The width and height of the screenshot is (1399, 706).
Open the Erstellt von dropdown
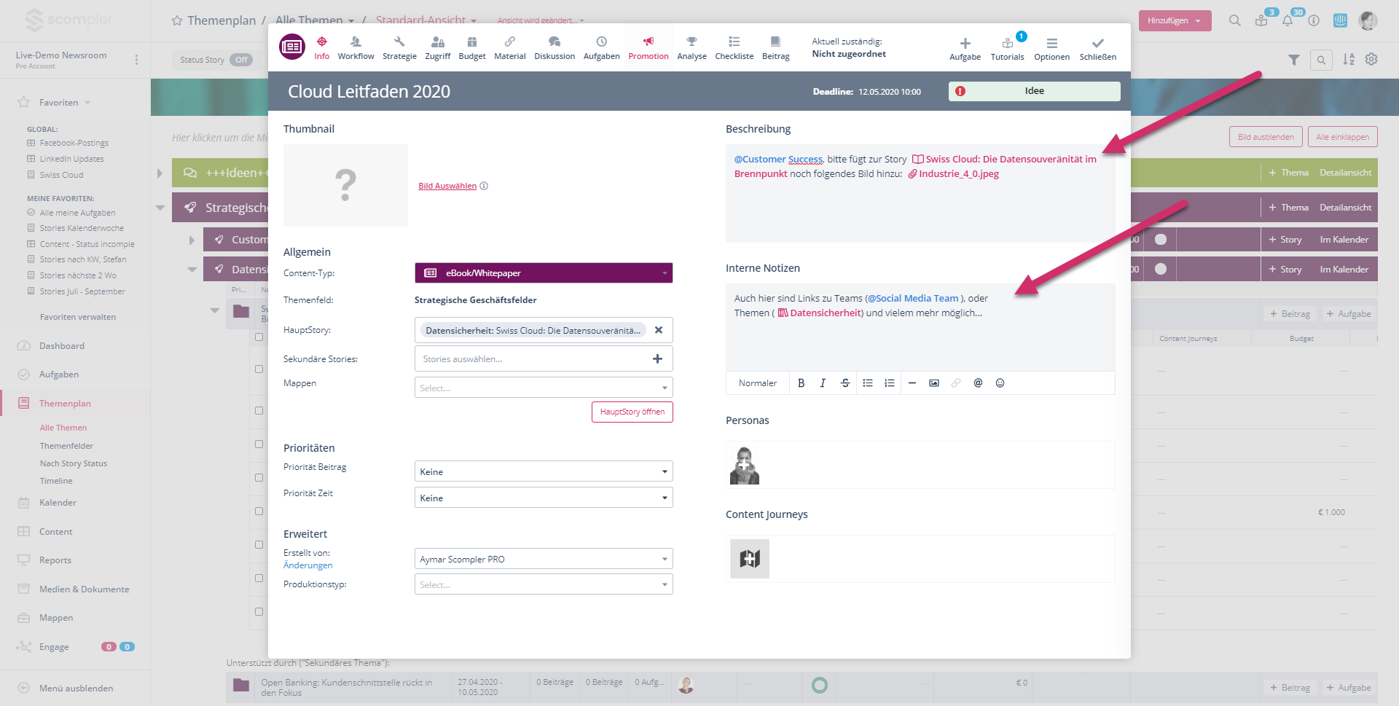pyautogui.click(x=543, y=560)
